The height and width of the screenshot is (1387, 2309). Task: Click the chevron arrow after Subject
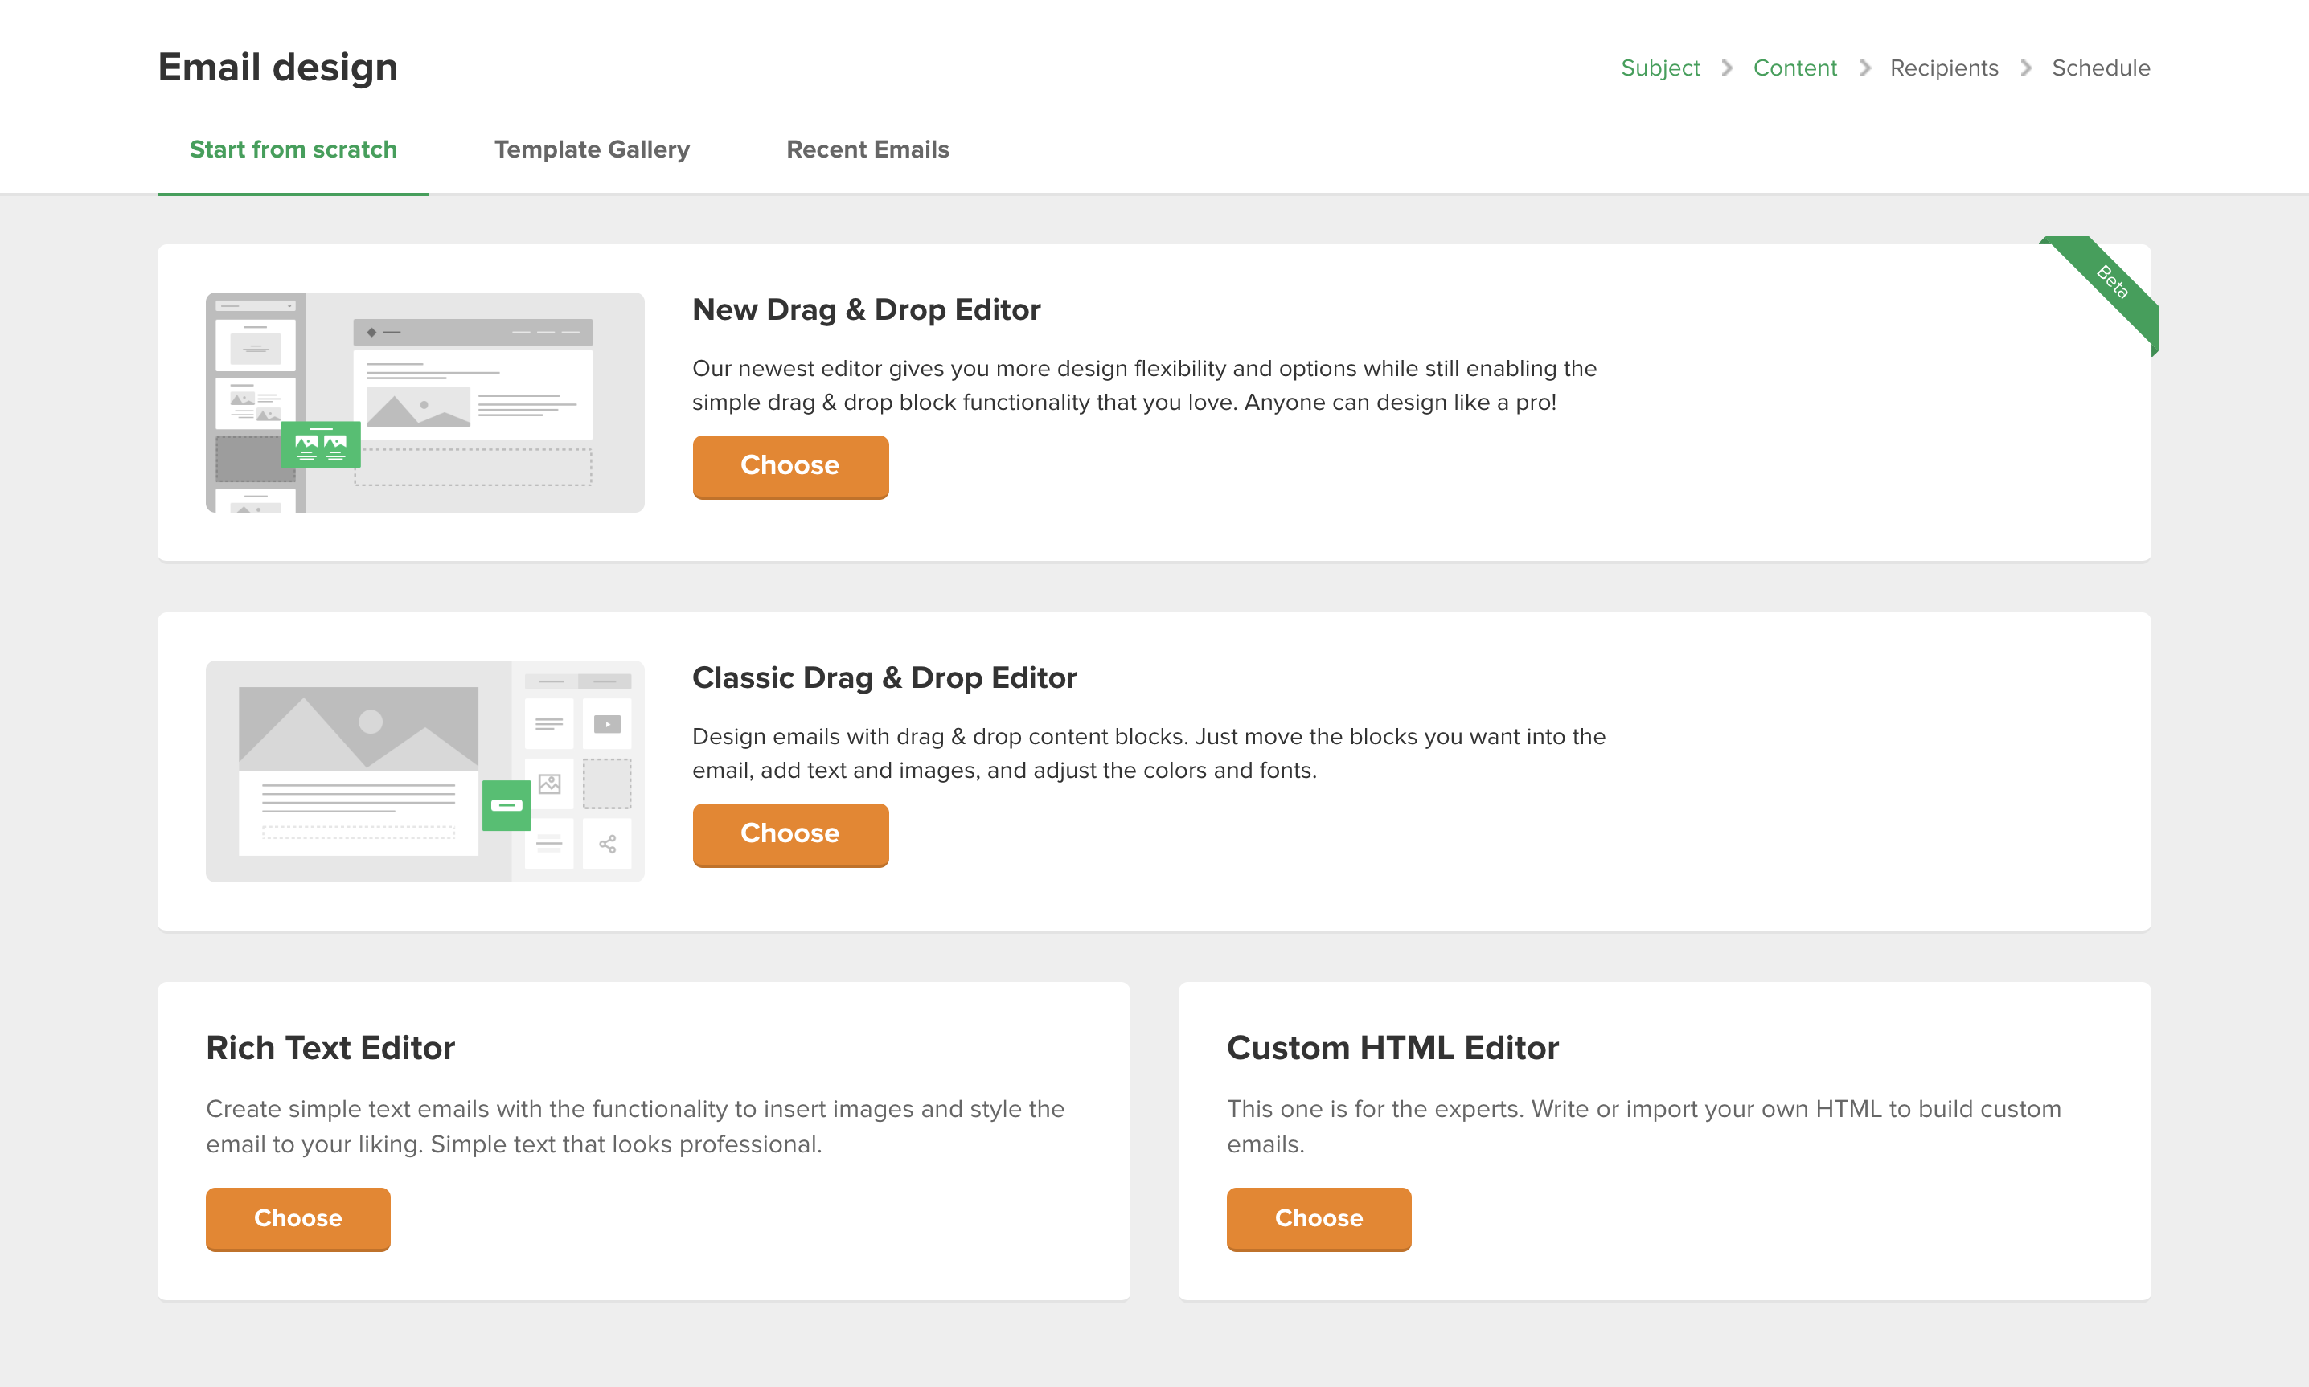[1727, 68]
